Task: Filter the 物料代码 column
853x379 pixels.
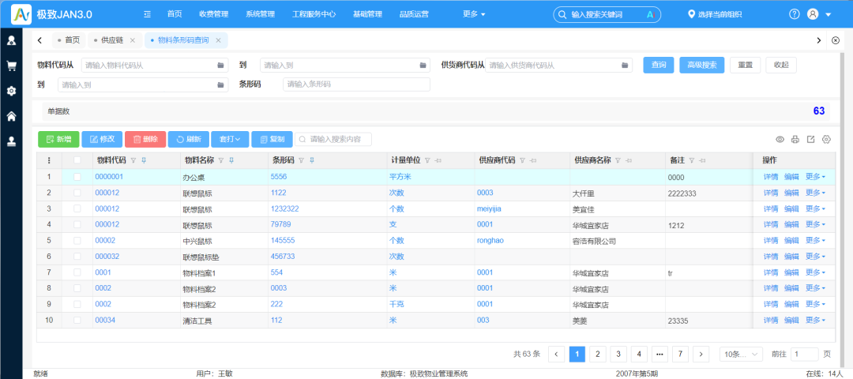Action: click(x=133, y=160)
